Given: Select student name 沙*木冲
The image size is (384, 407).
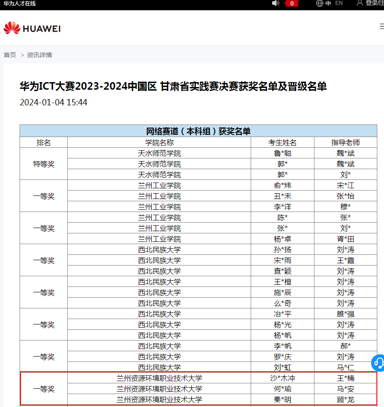Looking at the screenshot, I should (x=282, y=378).
